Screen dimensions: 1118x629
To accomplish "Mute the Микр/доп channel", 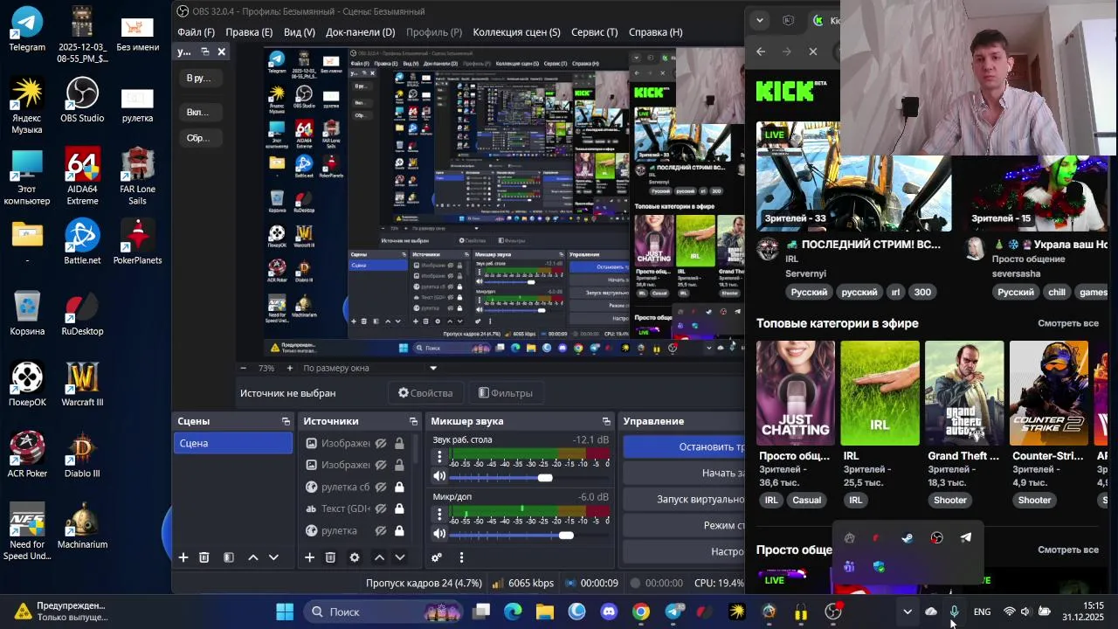I will 439,535.
